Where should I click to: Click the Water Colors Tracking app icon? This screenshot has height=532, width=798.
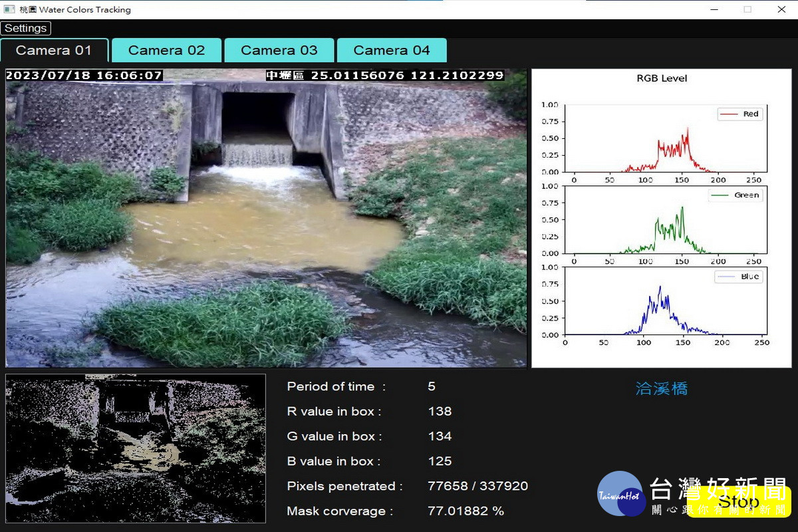[x=9, y=9]
